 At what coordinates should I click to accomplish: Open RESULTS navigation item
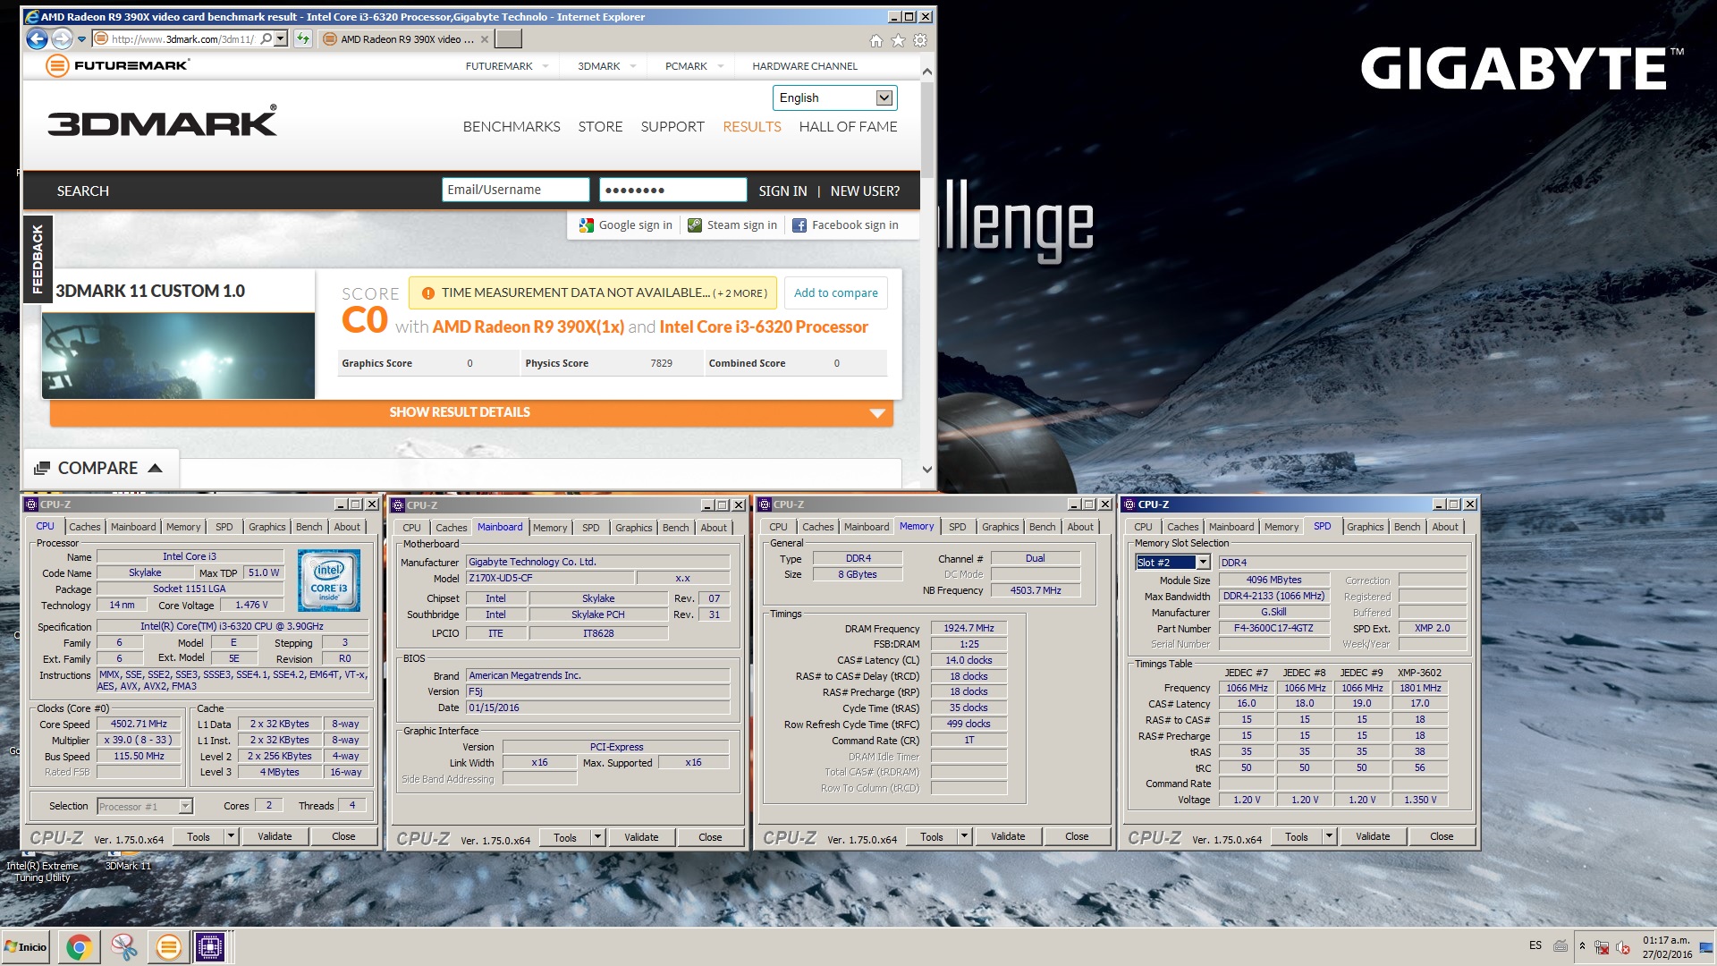click(752, 127)
